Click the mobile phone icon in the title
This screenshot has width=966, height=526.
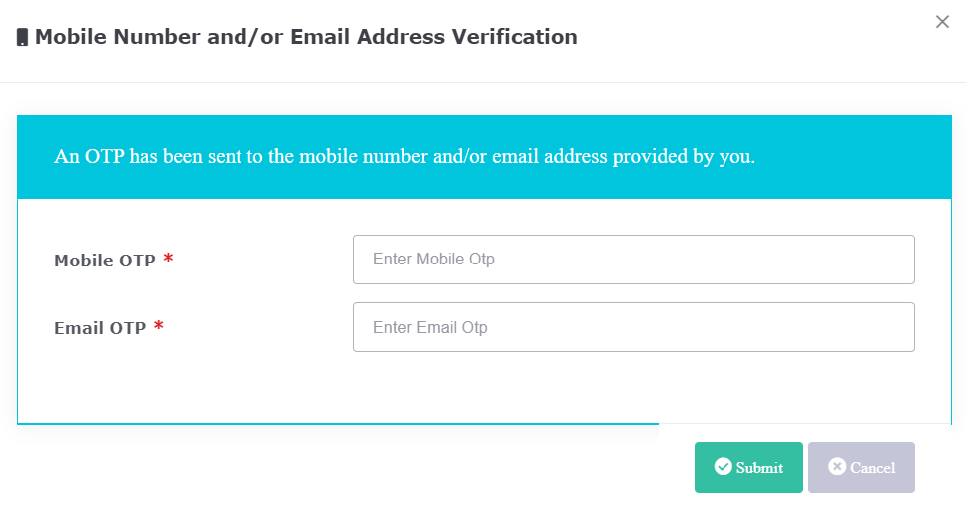(x=22, y=38)
